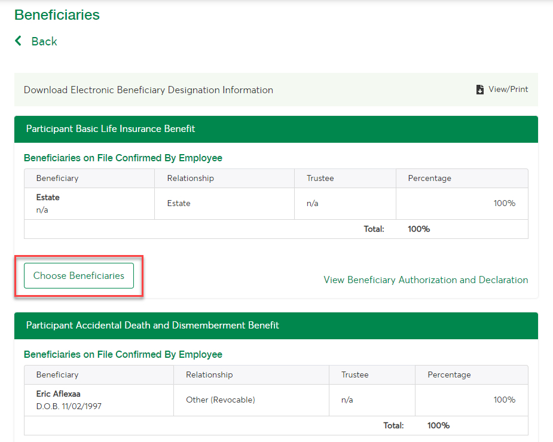Click the Trustee column header in Life Insurance table
Screen dimensions: 553x442
point(320,179)
